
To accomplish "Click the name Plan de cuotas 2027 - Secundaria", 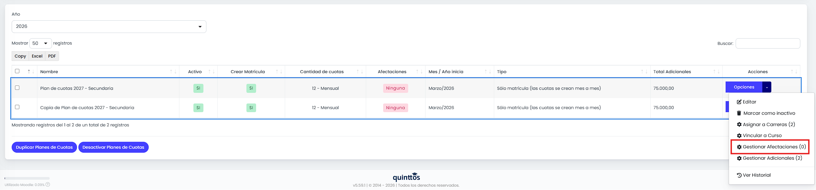I will 77,89.
